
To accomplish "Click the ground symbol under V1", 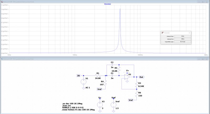I will coord(83,89).
